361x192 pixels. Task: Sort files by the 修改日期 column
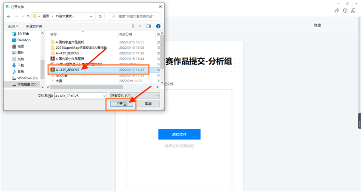(x=126, y=34)
